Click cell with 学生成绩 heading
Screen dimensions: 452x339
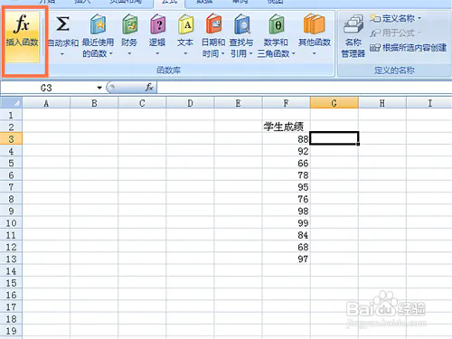coord(286,127)
